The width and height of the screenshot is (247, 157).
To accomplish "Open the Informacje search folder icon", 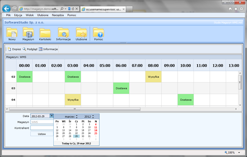I will pyautogui.click(x=63, y=33).
